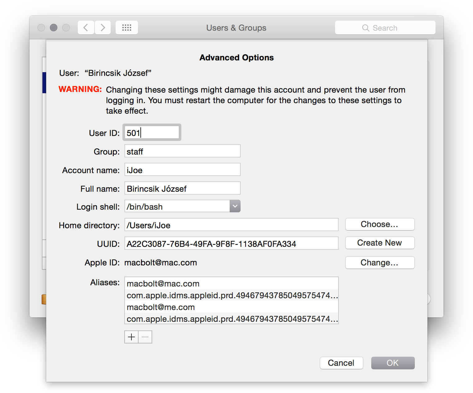The width and height of the screenshot is (473, 393).
Task: Click the Account name field iJoe
Action: (182, 170)
